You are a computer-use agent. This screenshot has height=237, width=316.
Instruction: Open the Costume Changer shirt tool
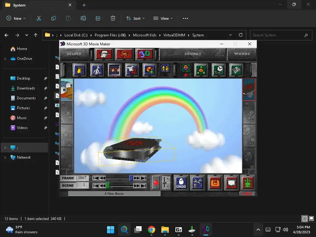tap(132, 70)
